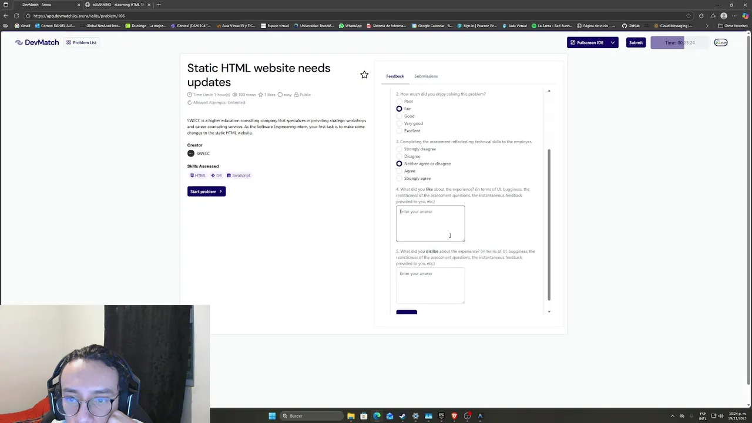
Task: Open the clock and date panel
Action: pyautogui.click(x=738, y=416)
